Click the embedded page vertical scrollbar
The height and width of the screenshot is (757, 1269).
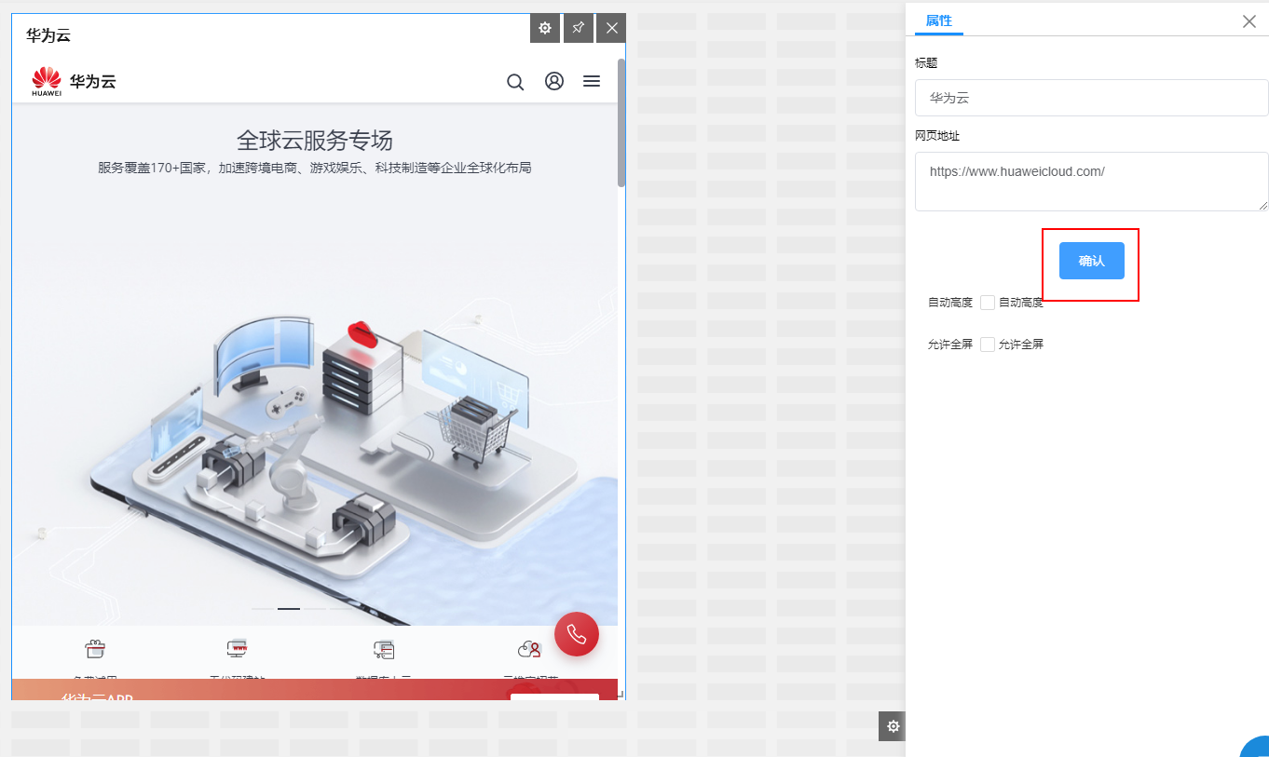tap(621, 121)
